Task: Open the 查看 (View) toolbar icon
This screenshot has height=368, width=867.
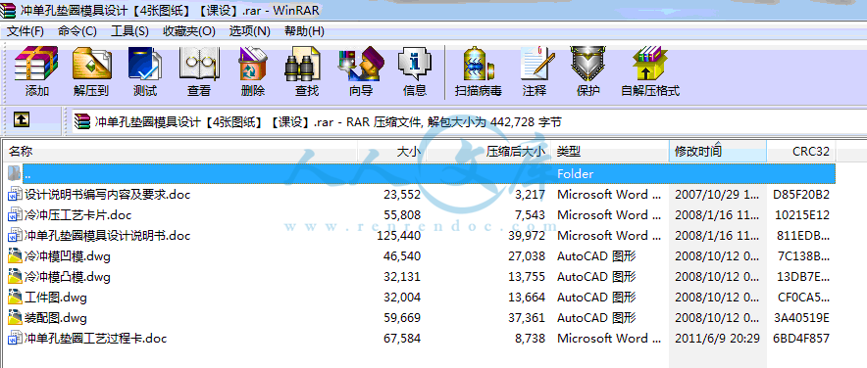Action: (x=199, y=71)
